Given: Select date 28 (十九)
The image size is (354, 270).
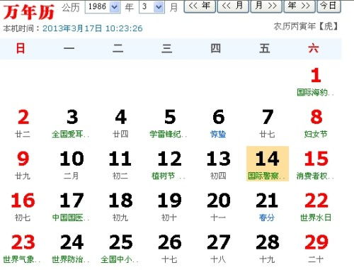Looking at the screenshot, I should pyautogui.click(x=268, y=248).
